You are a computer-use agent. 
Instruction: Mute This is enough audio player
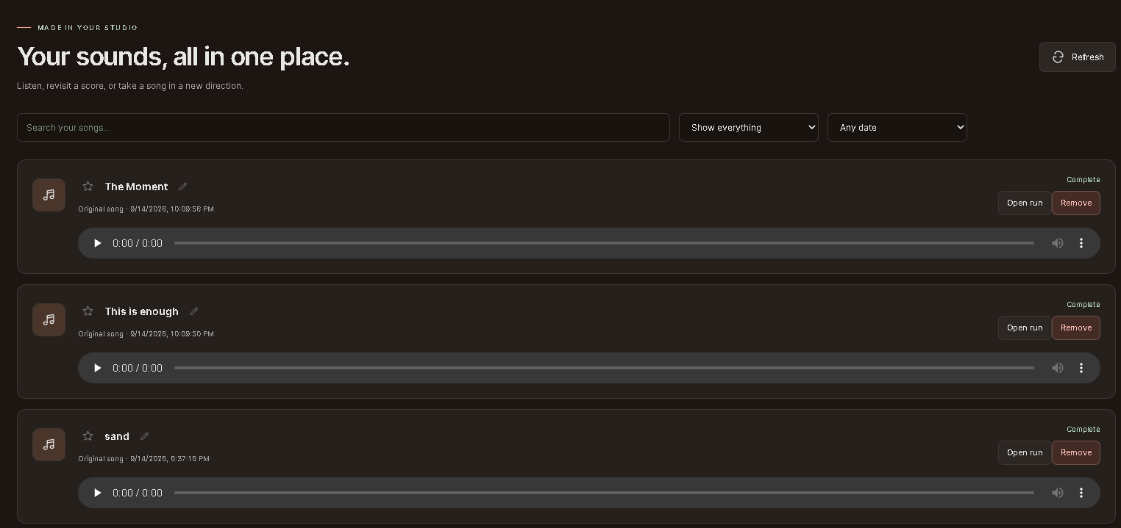(1058, 368)
